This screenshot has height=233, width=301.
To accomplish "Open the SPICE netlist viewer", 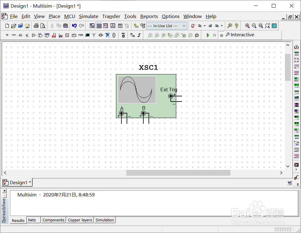I will [106, 26].
